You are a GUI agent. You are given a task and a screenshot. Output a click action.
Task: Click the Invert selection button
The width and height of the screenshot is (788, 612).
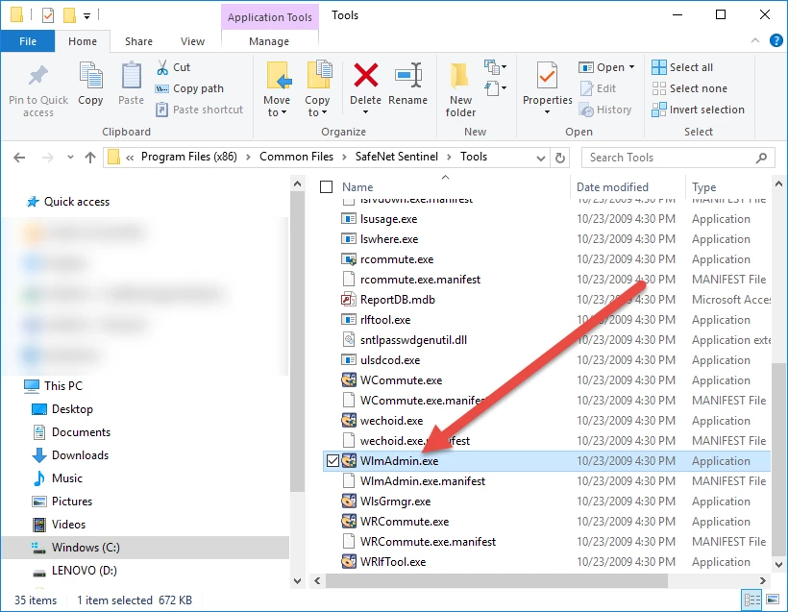[698, 110]
